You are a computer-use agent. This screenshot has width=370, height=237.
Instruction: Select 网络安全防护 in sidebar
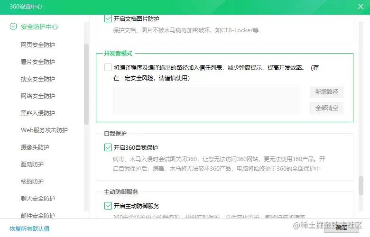click(x=38, y=96)
